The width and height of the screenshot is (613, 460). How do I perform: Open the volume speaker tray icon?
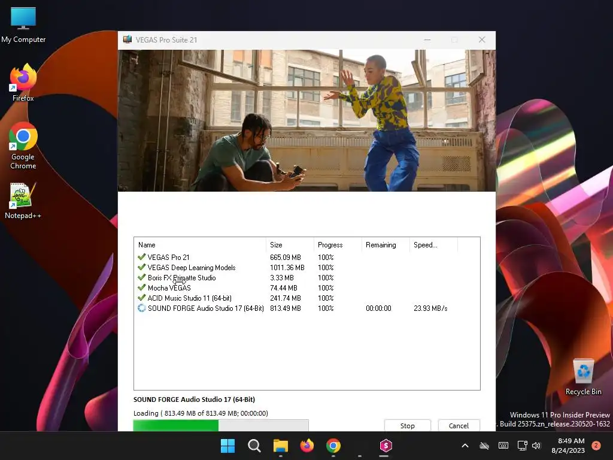(x=536, y=446)
